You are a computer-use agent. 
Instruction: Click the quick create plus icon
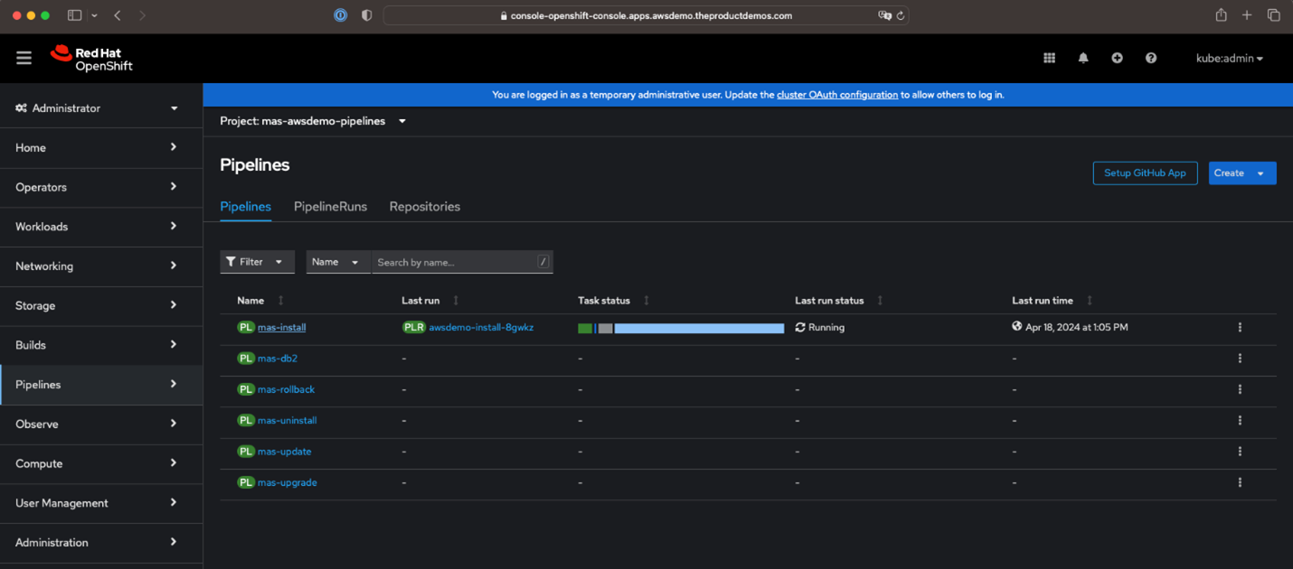[1117, 58]
